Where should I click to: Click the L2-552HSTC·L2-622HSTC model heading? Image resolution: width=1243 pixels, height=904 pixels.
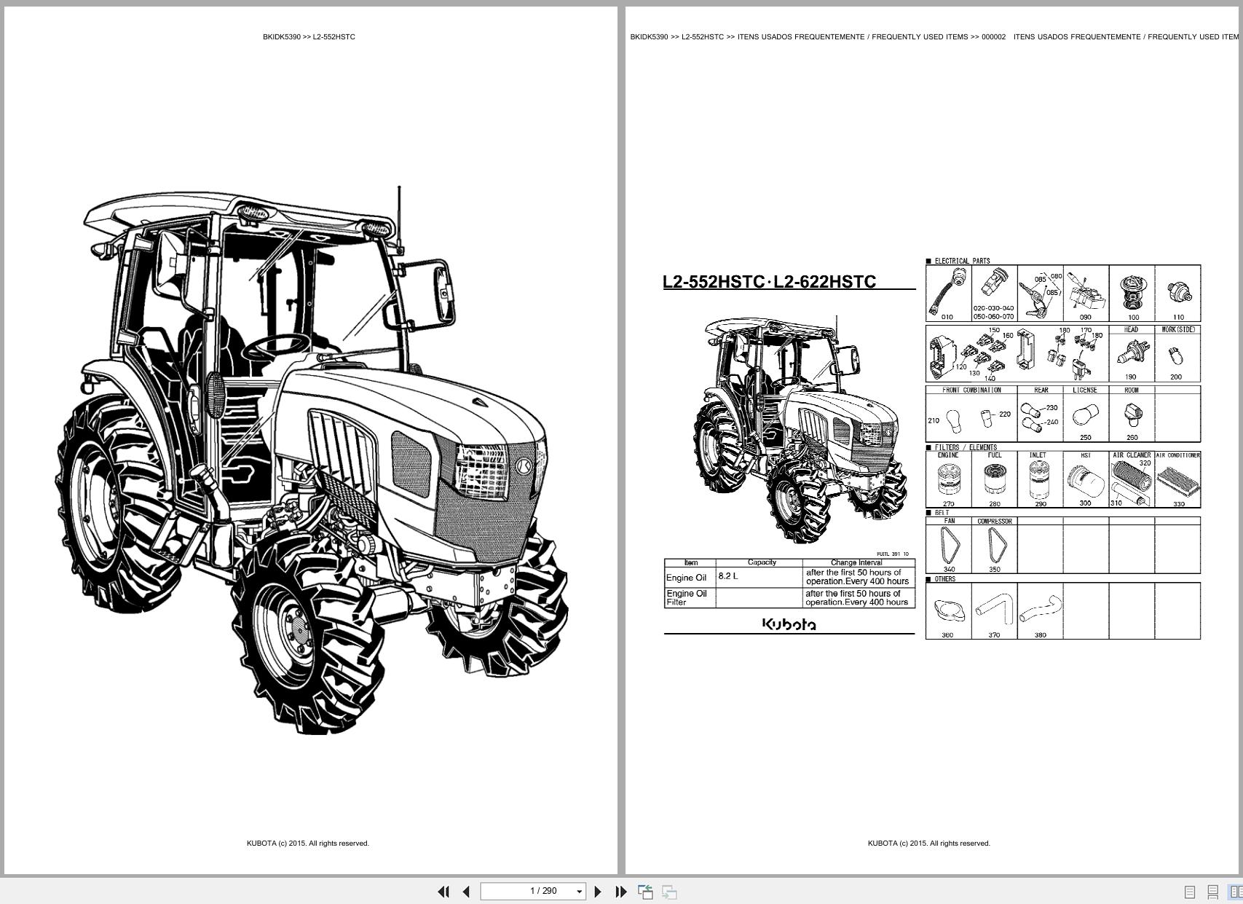769,282
